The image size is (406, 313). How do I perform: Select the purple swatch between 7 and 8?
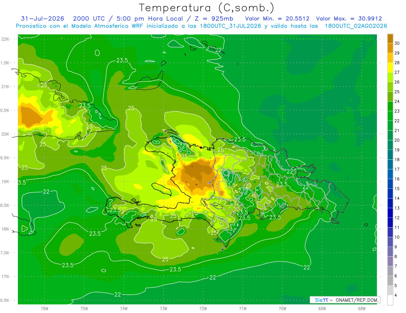pos(390,261)
